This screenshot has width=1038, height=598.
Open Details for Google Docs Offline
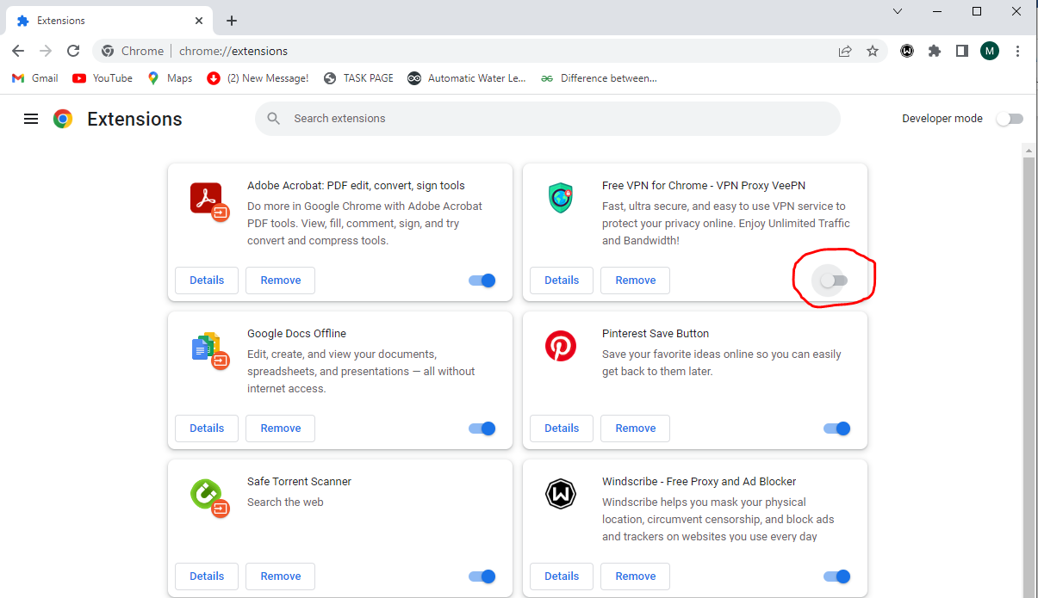click(207, 428)
